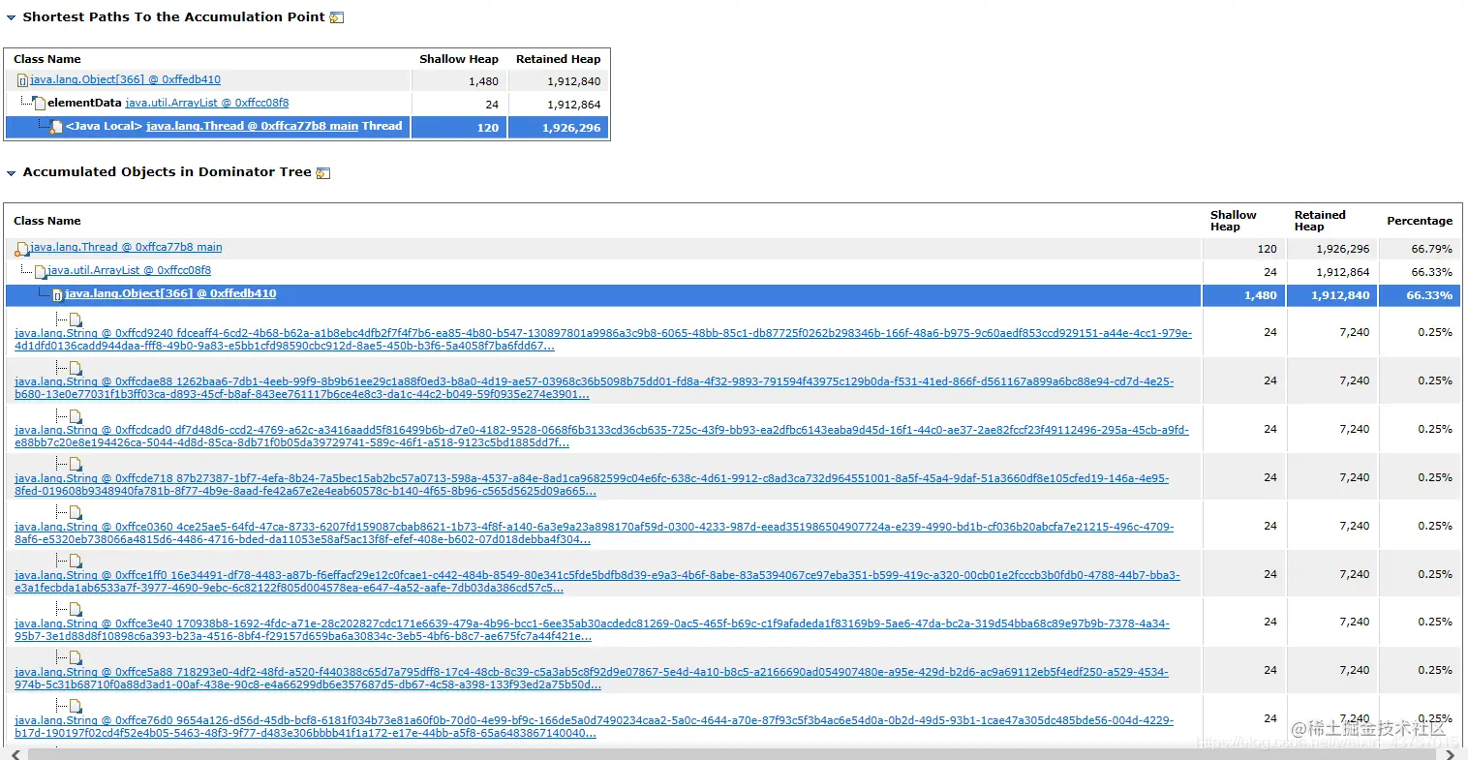Image resolution: width=1468 pixels, height=760 pixels.
Task: Open String @ 0xffcd9240 link
Action: [603, 339]
